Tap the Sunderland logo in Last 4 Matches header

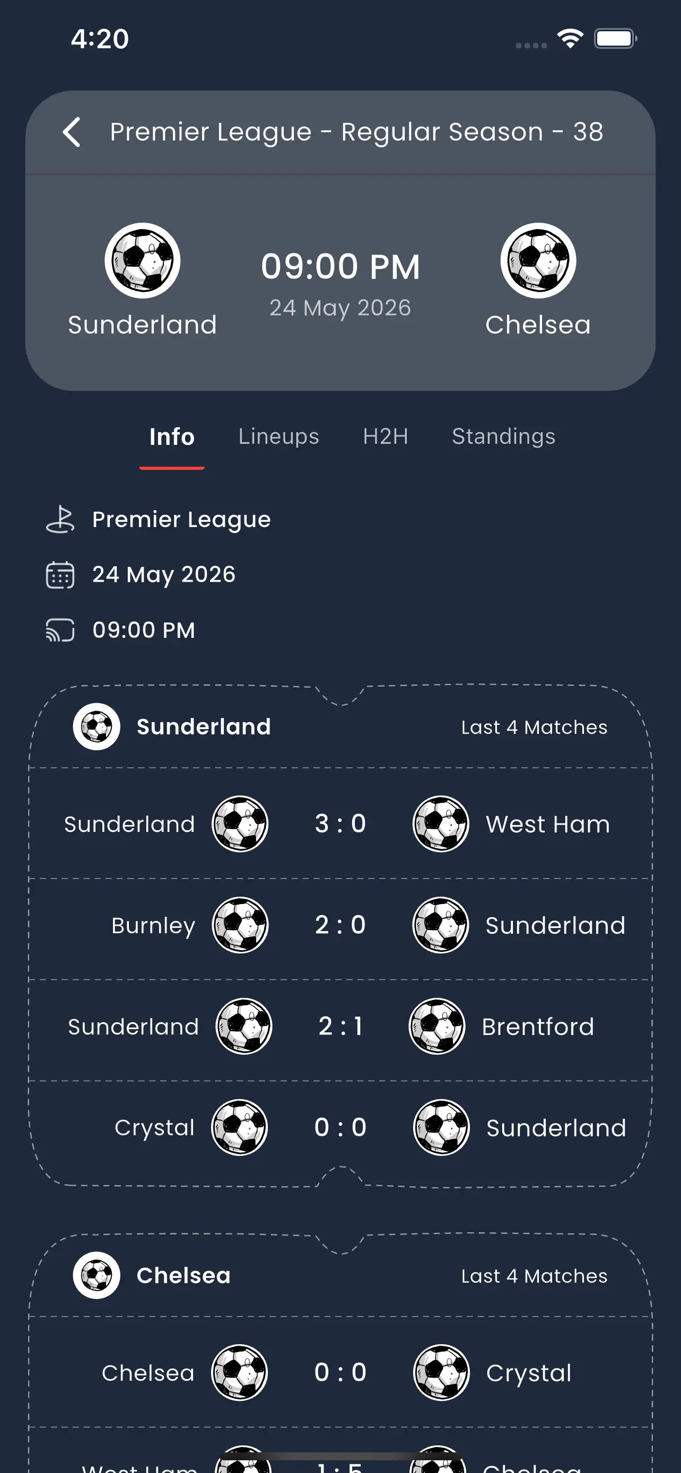(x=97, y=727)
